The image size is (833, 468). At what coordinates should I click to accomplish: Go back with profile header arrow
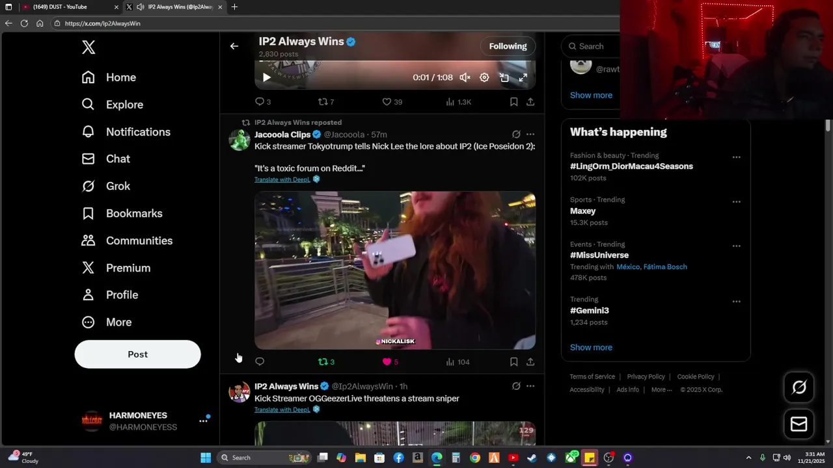pyautogui.click(x=234, y=46)
